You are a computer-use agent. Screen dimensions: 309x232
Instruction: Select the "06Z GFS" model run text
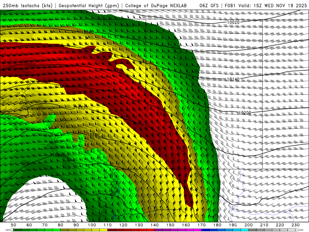(209, 5)
